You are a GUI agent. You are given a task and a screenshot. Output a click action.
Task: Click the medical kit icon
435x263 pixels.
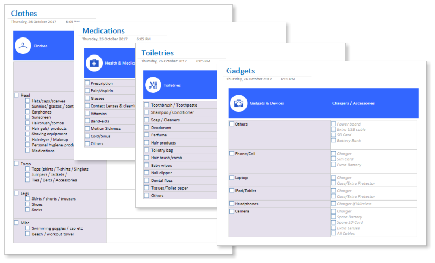click(94, 63)
